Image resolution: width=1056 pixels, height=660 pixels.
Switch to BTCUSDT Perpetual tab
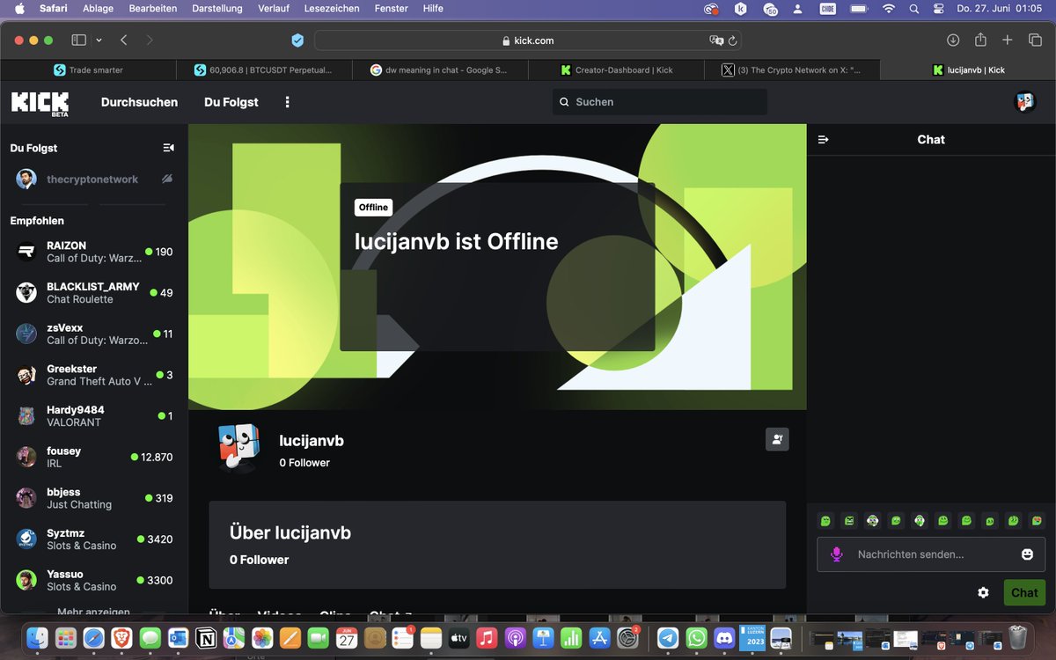(264, 70)
